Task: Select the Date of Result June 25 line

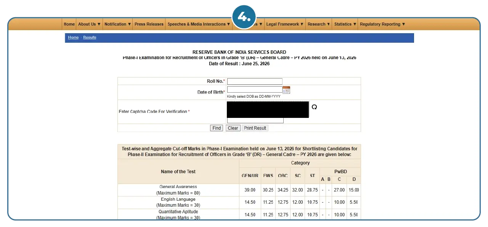Action: click(x=239, y=64)
